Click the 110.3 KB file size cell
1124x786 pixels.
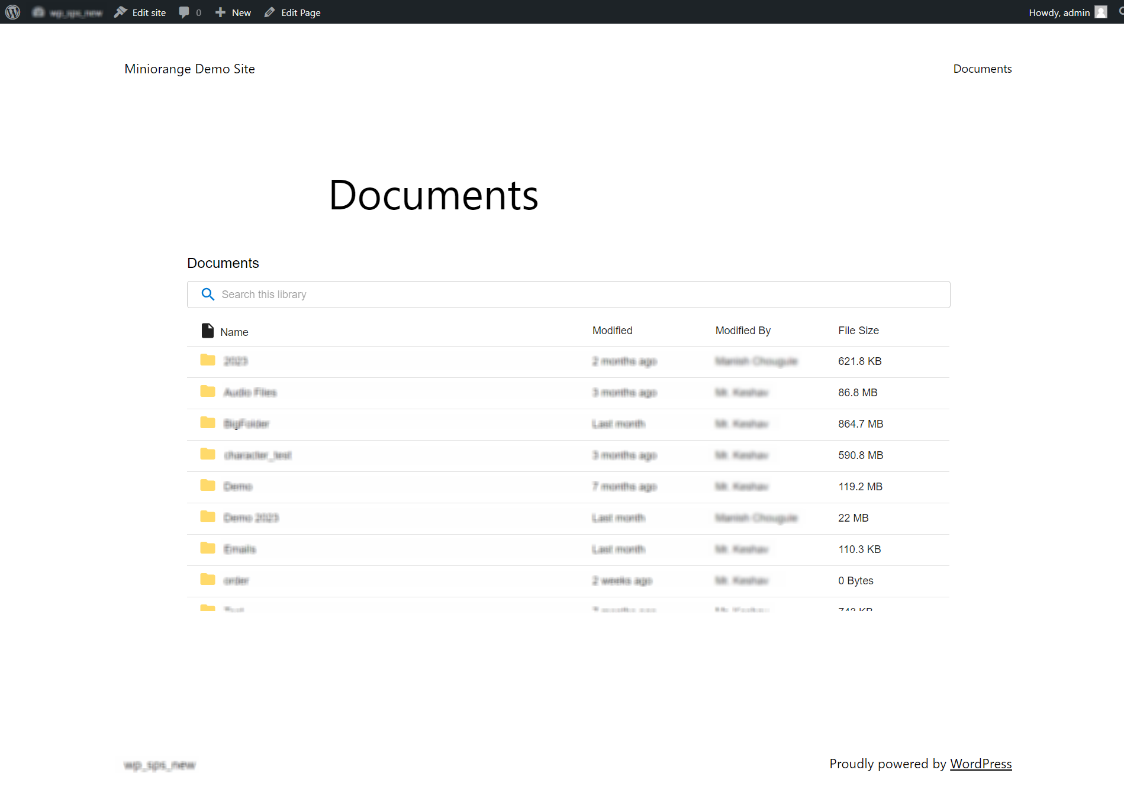pos(859,549)
